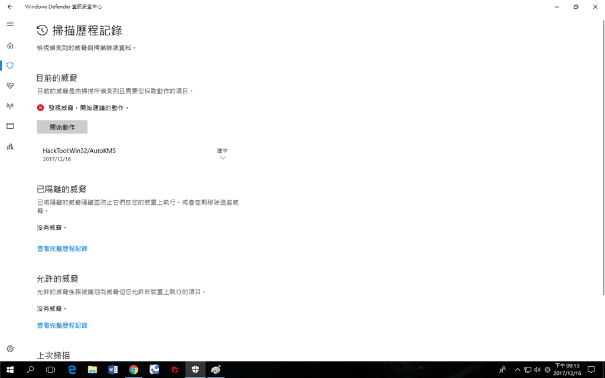Open the hamburger navigation menu
Viewport: 605px width, 378px height.
point(10,24)
